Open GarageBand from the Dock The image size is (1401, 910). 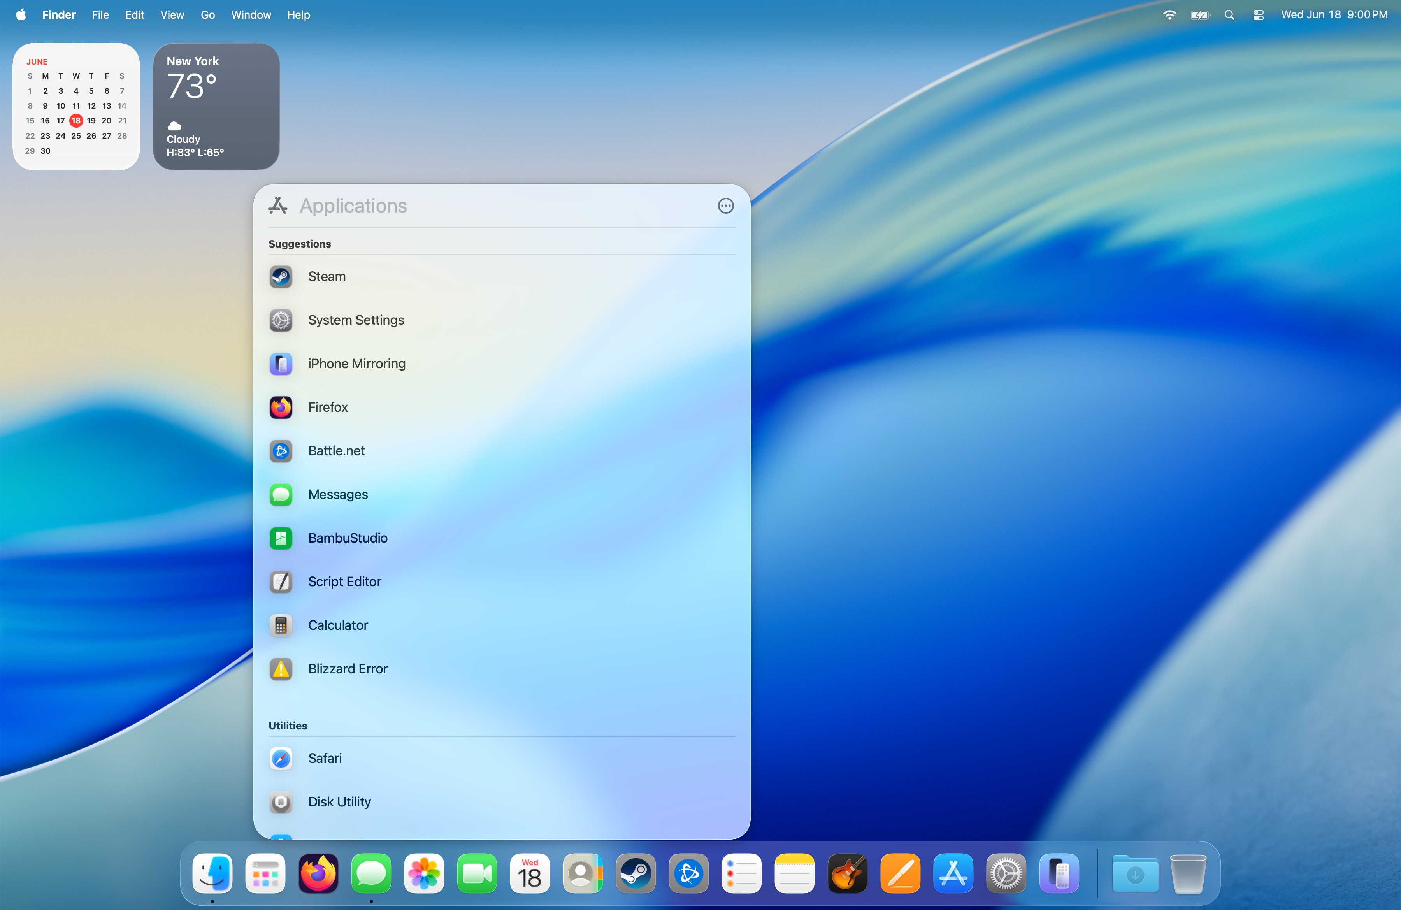(848, 873)
